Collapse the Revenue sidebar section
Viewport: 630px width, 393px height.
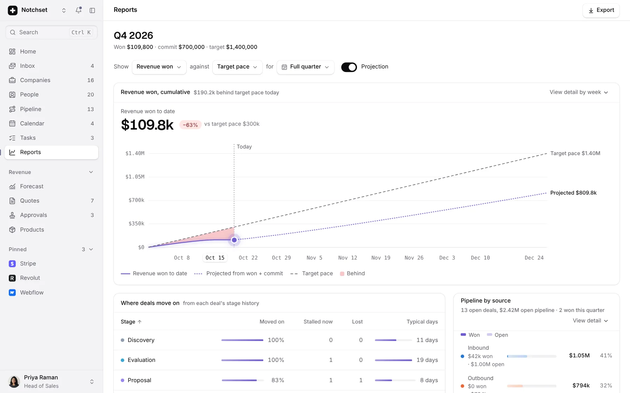point(91,172)
